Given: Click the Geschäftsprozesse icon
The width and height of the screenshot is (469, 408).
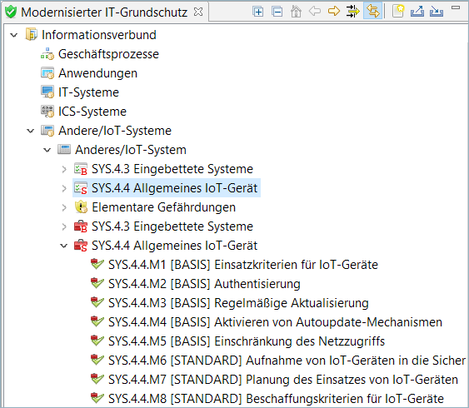Looking at the screenshot, I should click(x=47, y=54).
